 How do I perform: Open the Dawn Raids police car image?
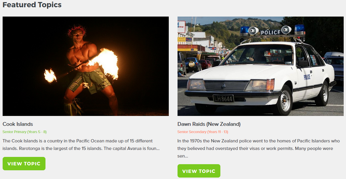click(260, 66)
